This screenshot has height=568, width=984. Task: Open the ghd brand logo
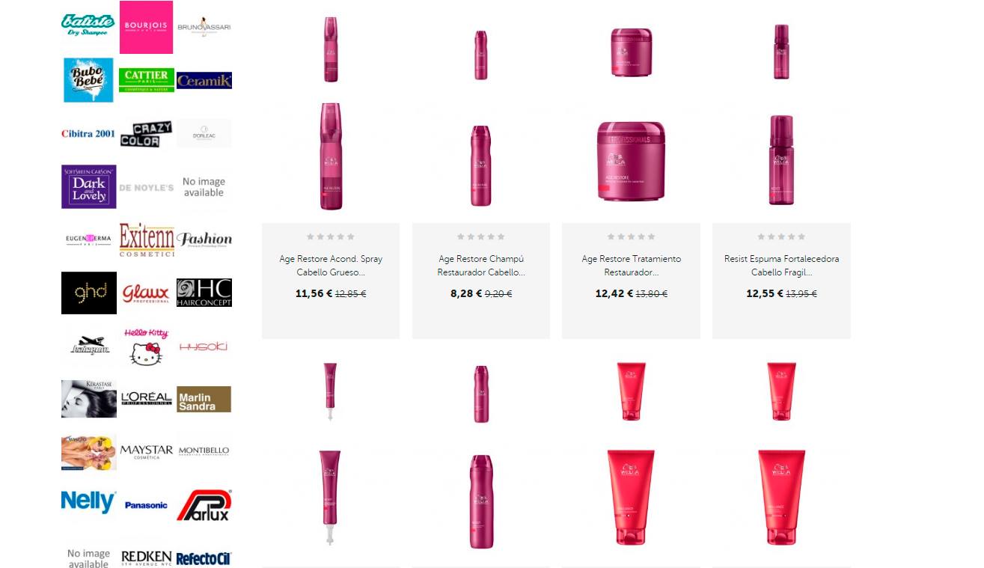coord(89,293)
